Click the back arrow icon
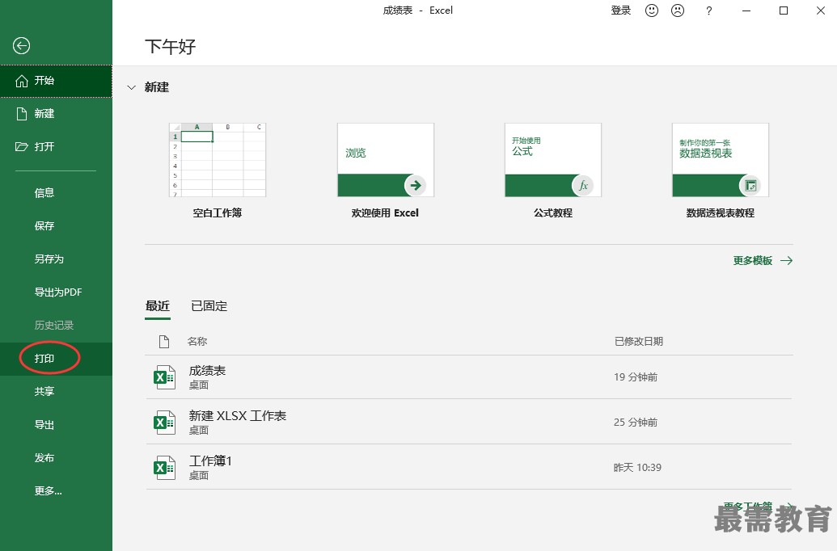The width and height of the screenshot is (837, 551). [21, 46]
